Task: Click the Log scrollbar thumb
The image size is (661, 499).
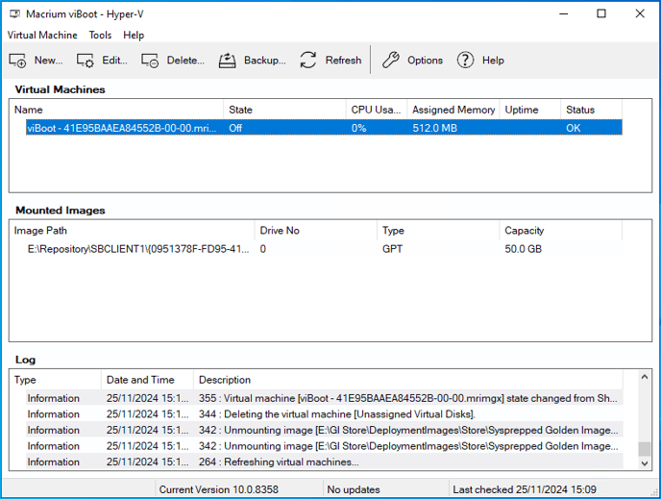Action: coord(645,449)
